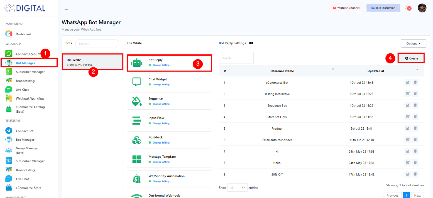Open Telegram Group Manager (Beta)
Image resolution: width=433 pixels, height=198 pixels.
(x=27, y=150)
